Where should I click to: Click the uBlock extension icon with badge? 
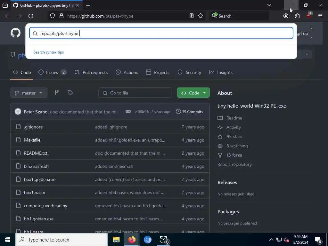pos(309,15)
